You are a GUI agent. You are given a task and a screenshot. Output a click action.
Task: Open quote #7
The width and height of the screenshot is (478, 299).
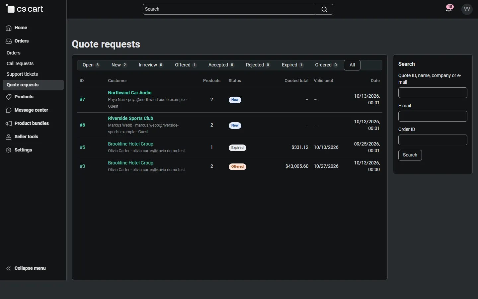pyautogui.click(x=83, y=100)
